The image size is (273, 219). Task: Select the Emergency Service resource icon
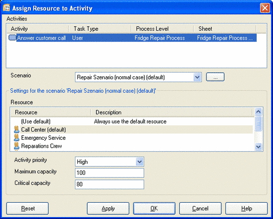point(16,138)
